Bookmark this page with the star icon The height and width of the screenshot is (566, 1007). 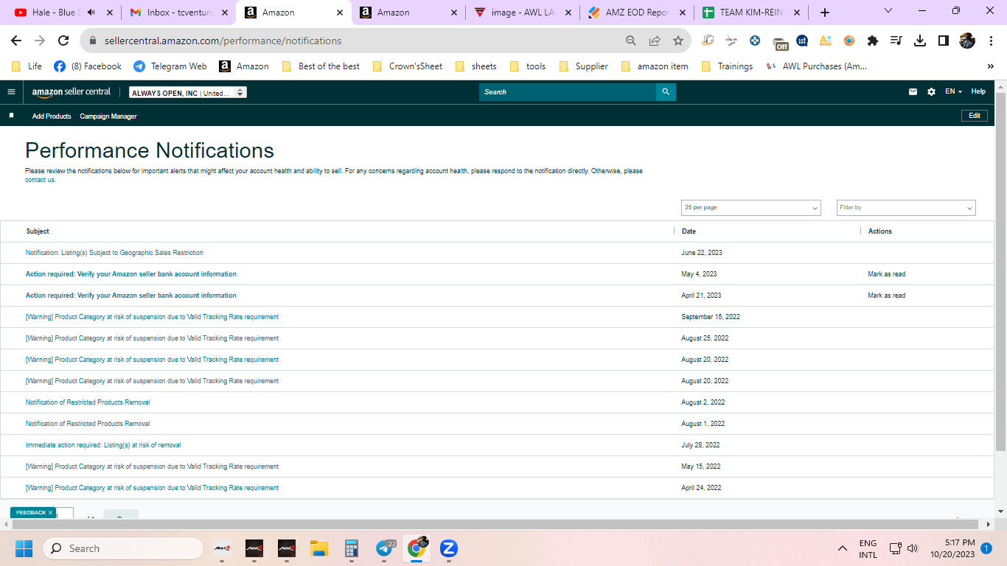pyautogui.click(x=677, y=41)
